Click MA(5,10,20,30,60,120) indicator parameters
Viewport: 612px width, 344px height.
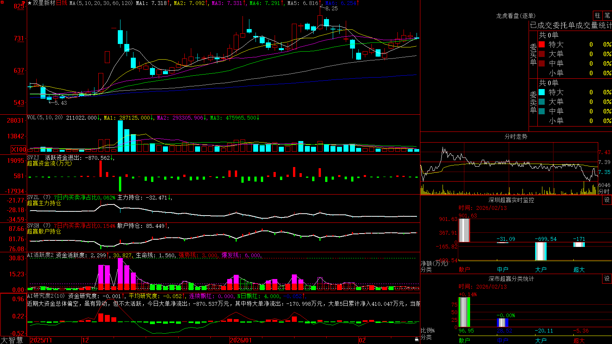[x=101, y=3]
